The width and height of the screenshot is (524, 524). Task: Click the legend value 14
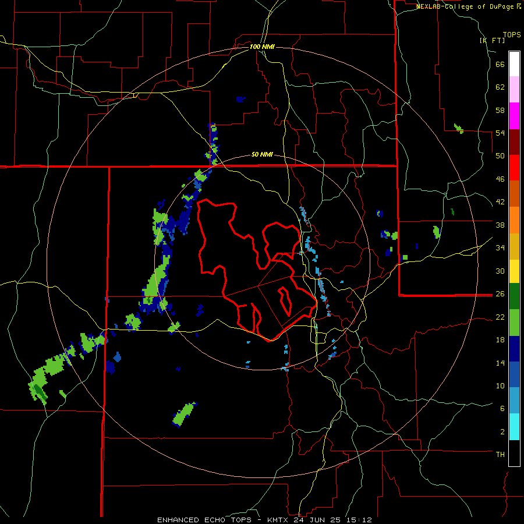(x=500, y=363)
